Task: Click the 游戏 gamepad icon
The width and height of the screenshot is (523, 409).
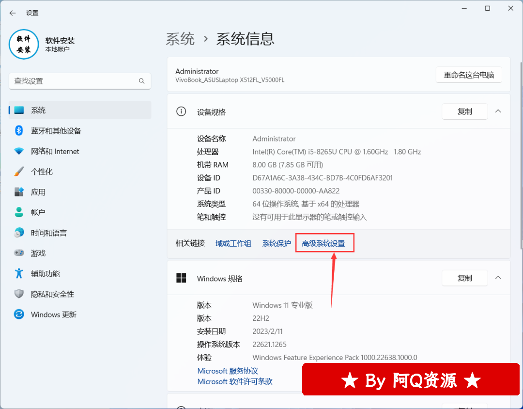Action: [x=19, y=253]
